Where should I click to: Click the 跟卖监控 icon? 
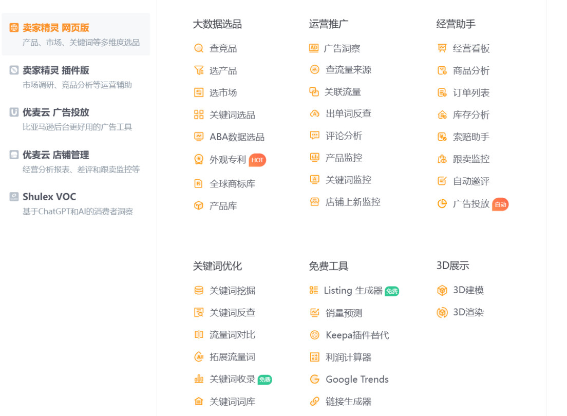click(x=442, y=159)
